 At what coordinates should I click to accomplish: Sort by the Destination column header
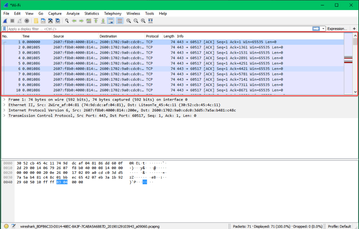122,36
